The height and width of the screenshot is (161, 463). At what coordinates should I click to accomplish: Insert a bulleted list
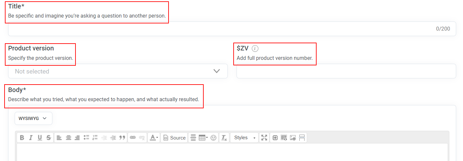(86, 138)
